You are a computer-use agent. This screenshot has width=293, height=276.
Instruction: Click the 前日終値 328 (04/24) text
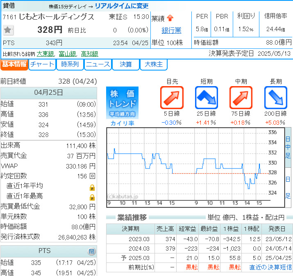tap(49, 81)
